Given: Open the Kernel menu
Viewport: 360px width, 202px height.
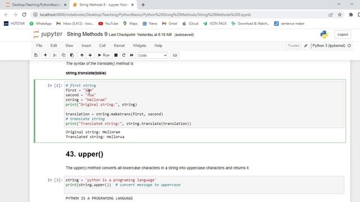Looking at the screenshot, I should coord(119,45).
